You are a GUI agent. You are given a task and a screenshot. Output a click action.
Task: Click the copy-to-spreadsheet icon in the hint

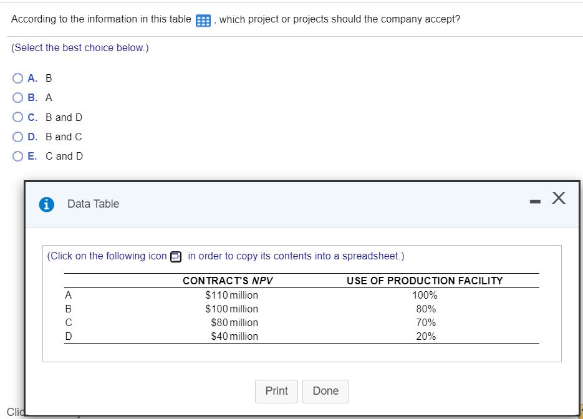click(x=175, y=256)
